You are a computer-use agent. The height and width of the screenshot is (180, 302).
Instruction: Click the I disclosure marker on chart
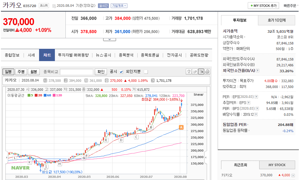(46, 167)
